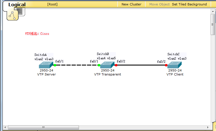Click the red VTP domain Cisco note
216x131 pixels.
click(x=37, y=34)
